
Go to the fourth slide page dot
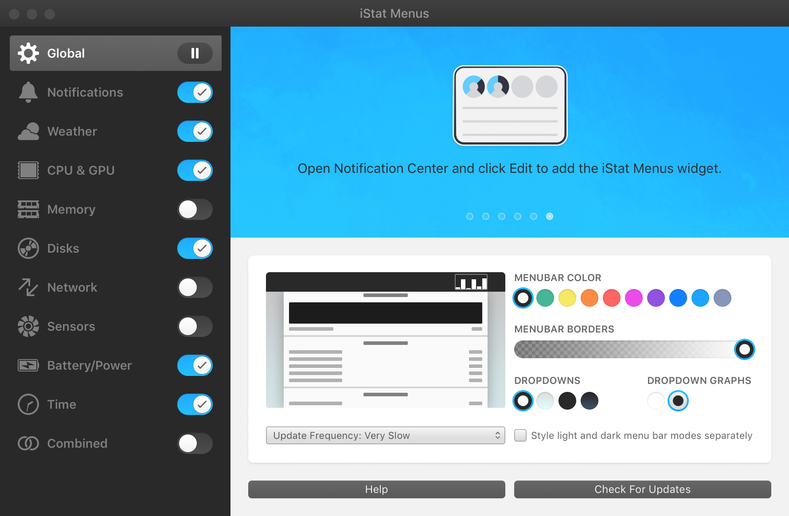tap(518, 216)
